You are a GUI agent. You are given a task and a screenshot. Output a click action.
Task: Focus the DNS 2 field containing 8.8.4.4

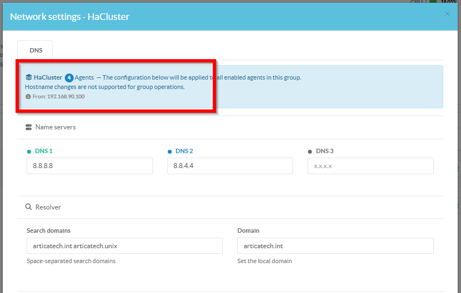[x=230, y=166]
